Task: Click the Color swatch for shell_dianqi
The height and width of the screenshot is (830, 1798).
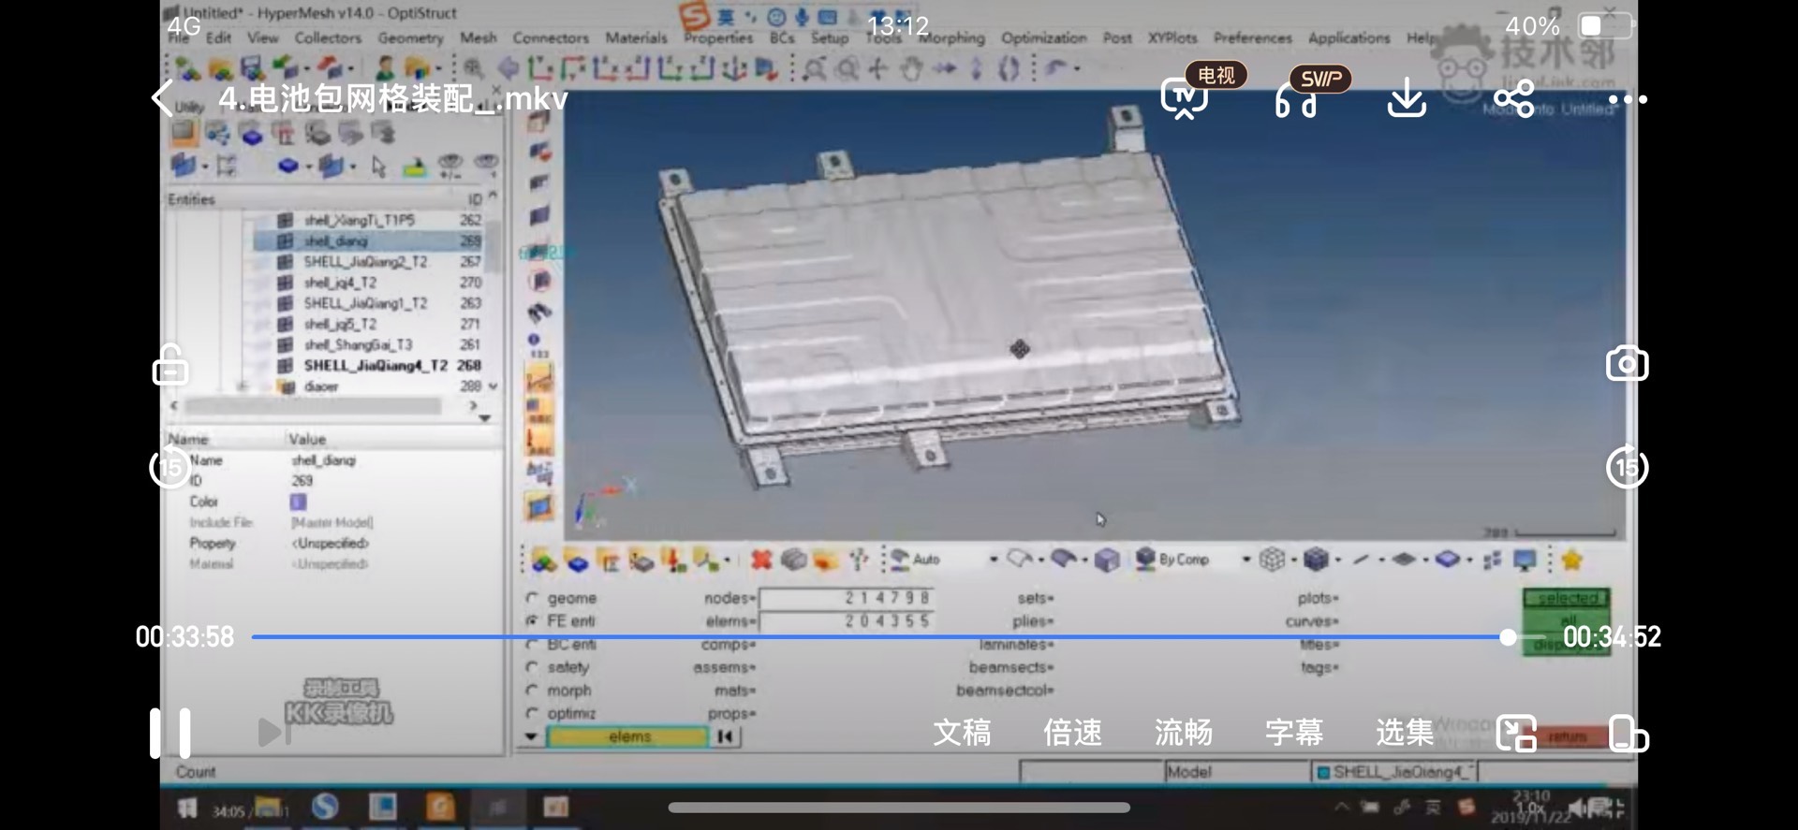Action: click(x=298, y=502)
